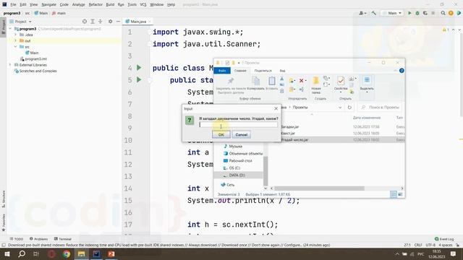Image resolution: width=463 pixels, height=260 pixels.
Task: Click Chrome icon in Windows taskbar
Action: coord(67,253)
